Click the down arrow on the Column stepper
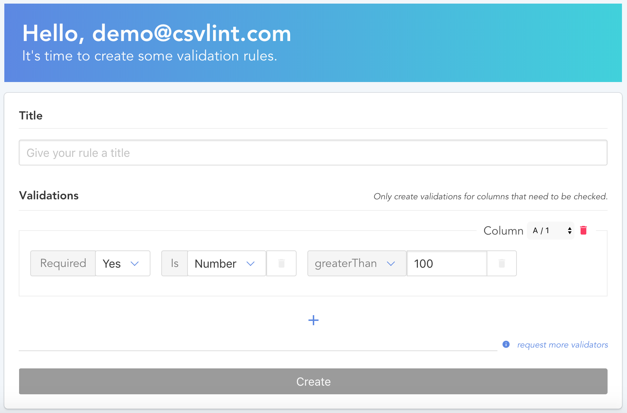The width and height of the screenshot is (627, 413). pyautogui.click(x=570, y=233)
